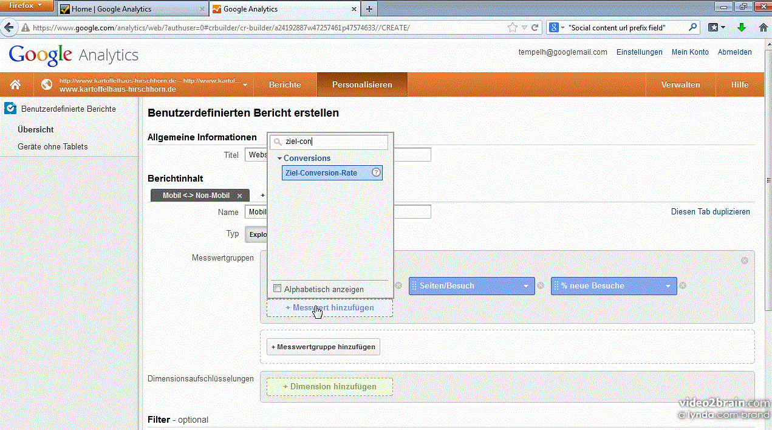Click Diesen Tab duplizieren link
The height and width of the screenshot is (430, 772).
711,212
